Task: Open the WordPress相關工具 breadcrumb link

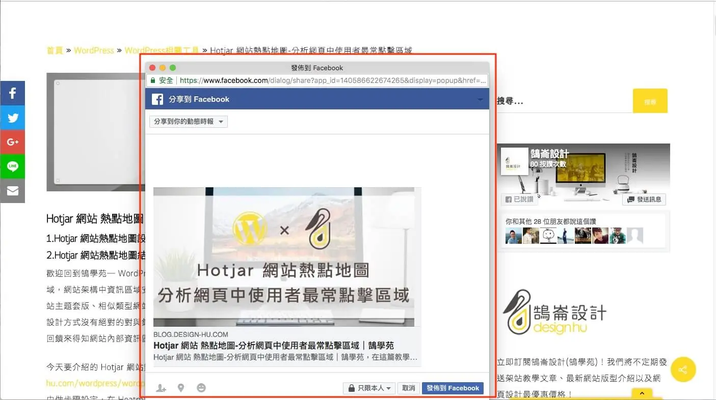Action: [162, 50]
